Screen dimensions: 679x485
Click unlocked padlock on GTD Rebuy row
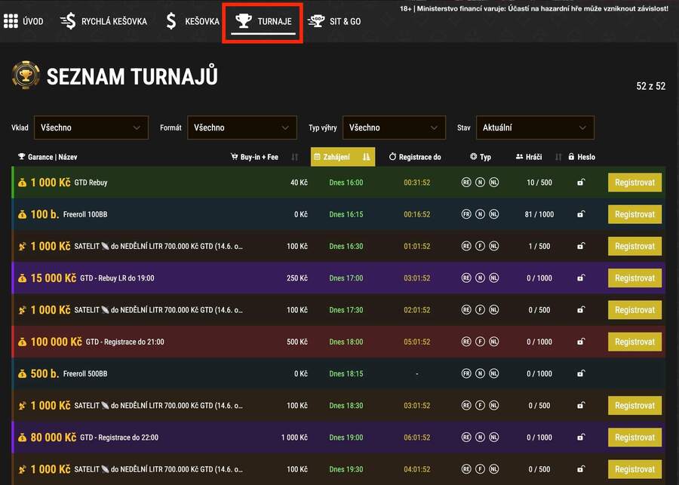click(x=581, y=183)
